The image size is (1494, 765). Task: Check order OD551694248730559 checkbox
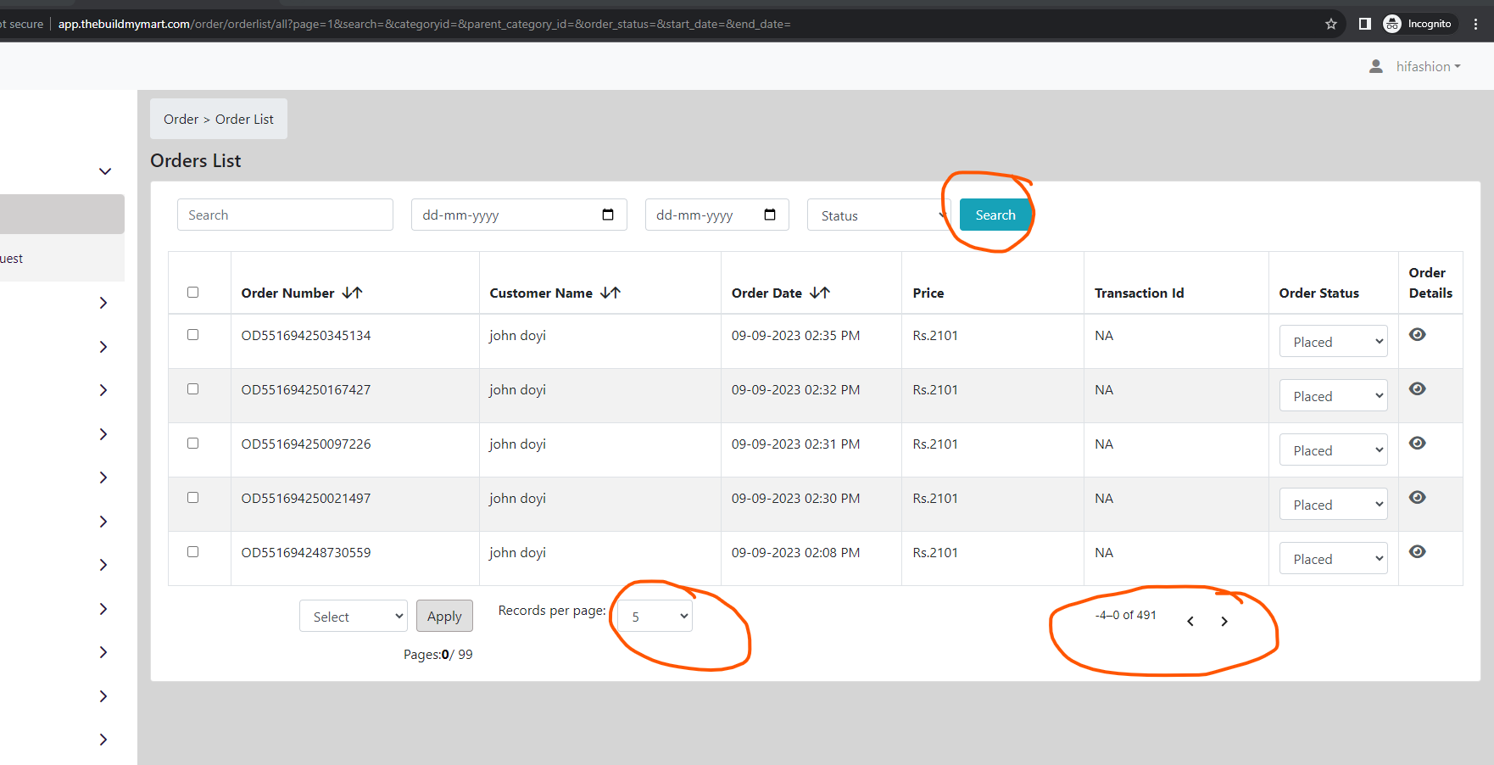(x=193, y=552)
